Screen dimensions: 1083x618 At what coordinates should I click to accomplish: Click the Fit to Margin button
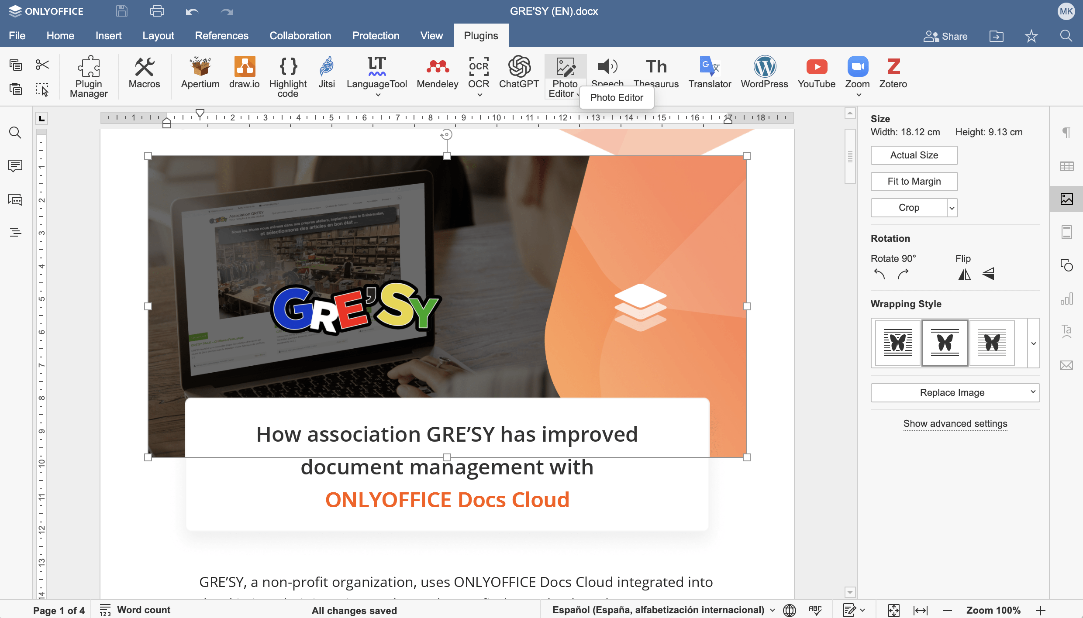(x=914, y=182)
